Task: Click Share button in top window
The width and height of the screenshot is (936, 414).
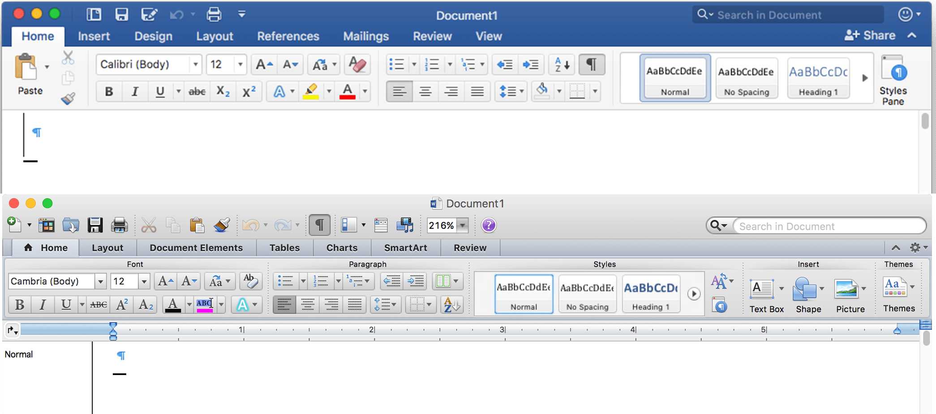Action: click(x=870, y=35)
